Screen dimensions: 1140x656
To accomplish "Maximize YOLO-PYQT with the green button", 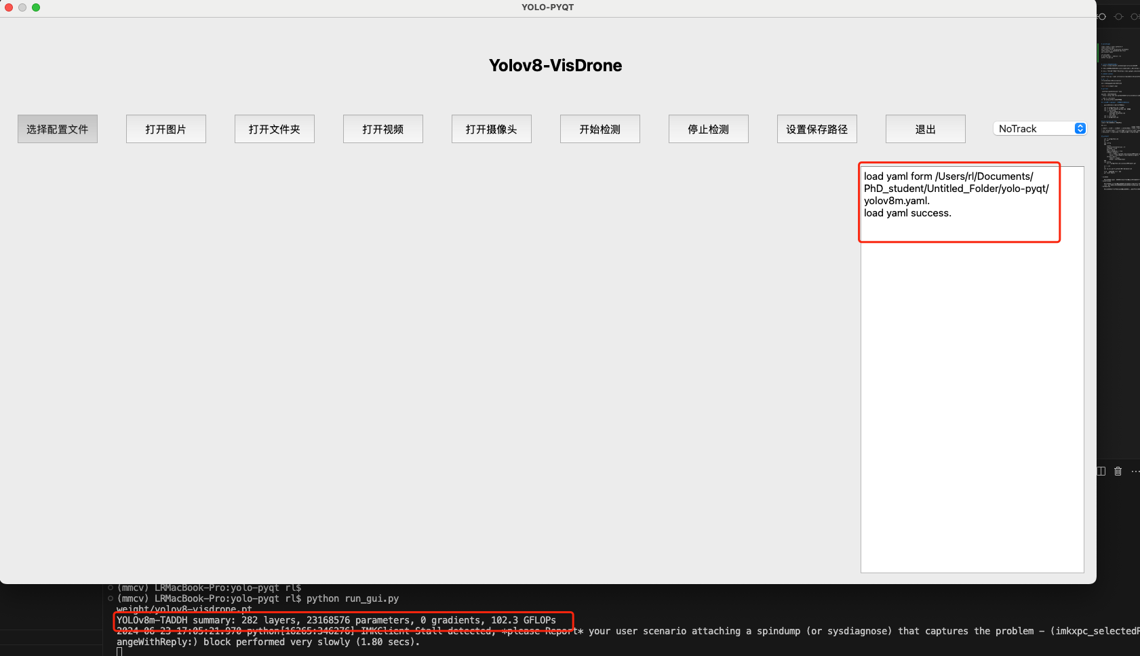I will (36, 7).
